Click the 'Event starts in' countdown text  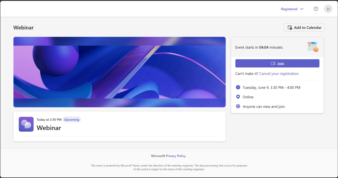259,47
